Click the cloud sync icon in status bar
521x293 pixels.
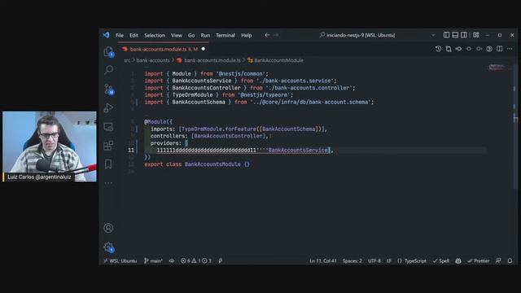pos(172,260)
